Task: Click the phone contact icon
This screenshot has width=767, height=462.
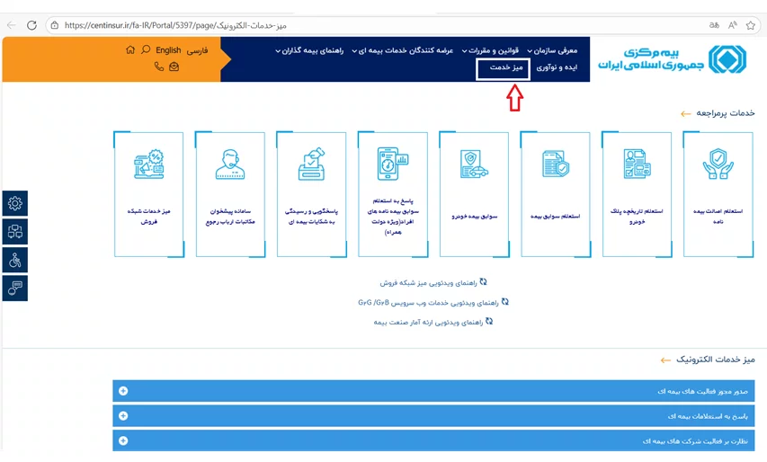Action: coord(159,67)
